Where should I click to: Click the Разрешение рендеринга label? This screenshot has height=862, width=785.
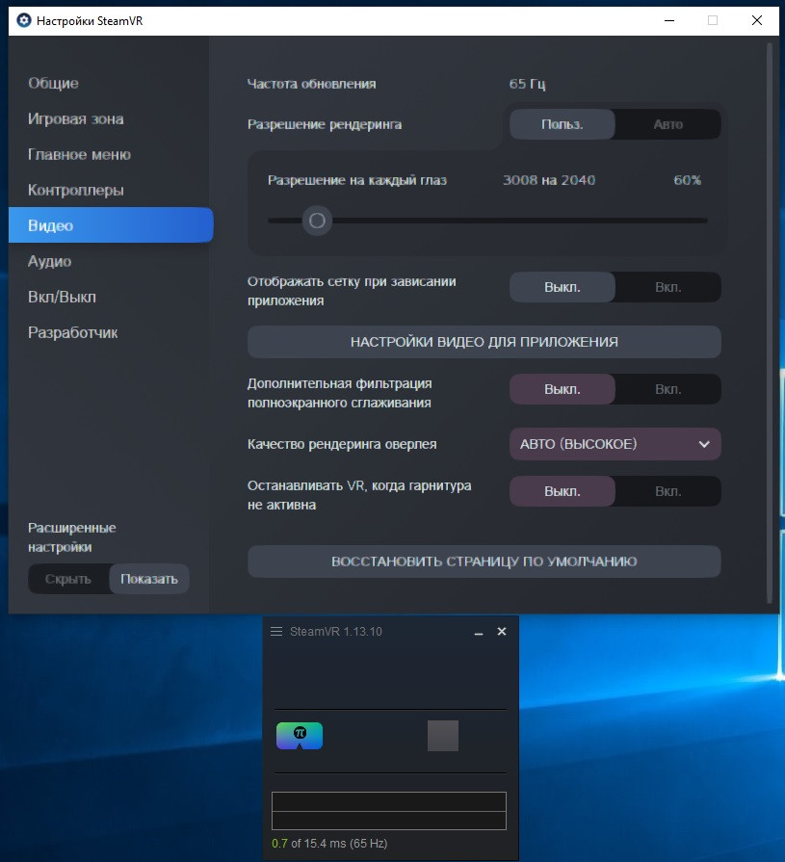325,124
